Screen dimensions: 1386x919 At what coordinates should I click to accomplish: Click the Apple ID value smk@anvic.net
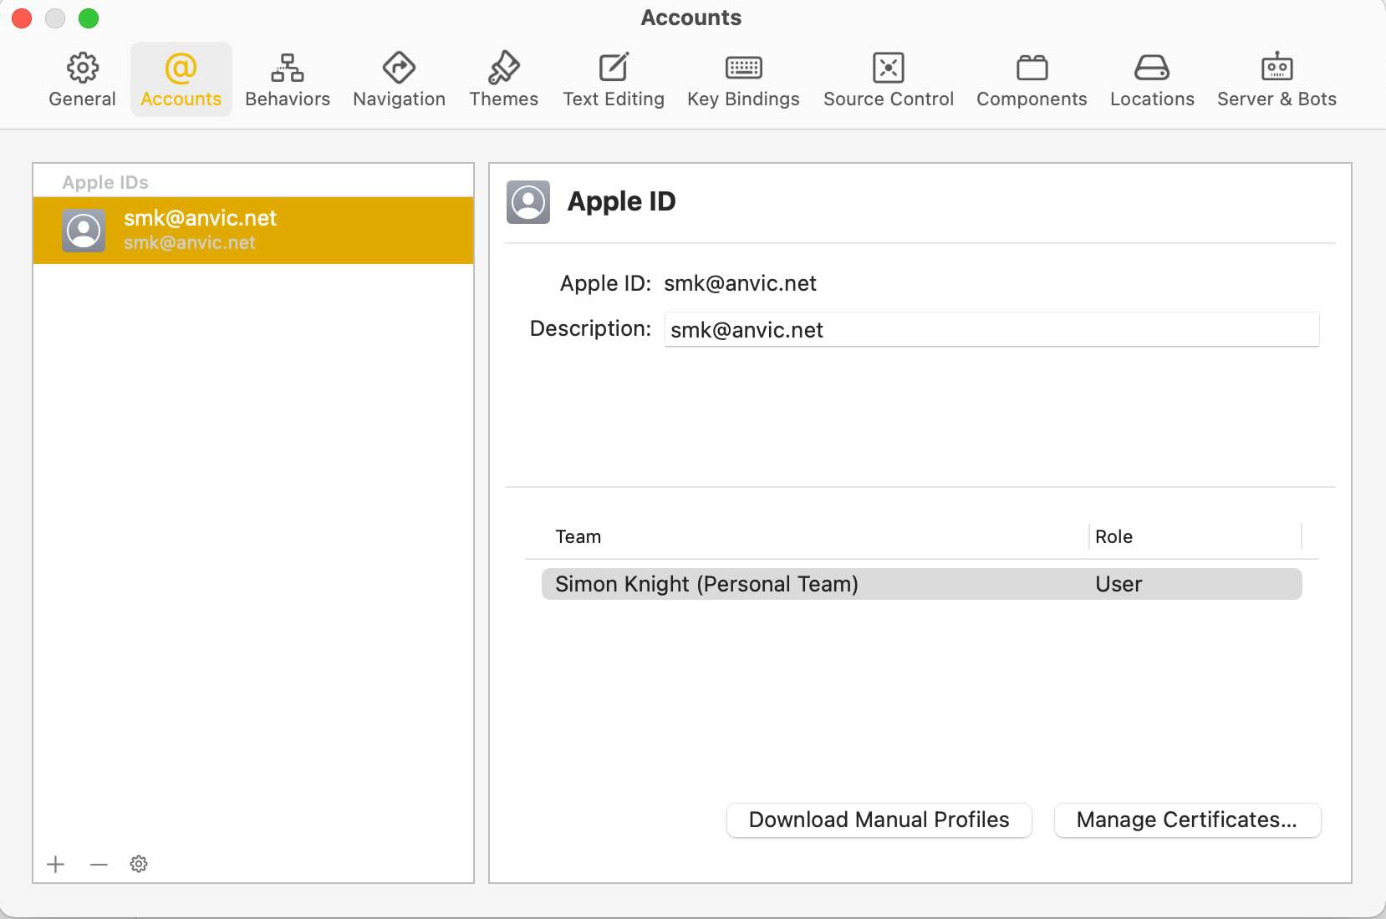[x=740, y=283]
